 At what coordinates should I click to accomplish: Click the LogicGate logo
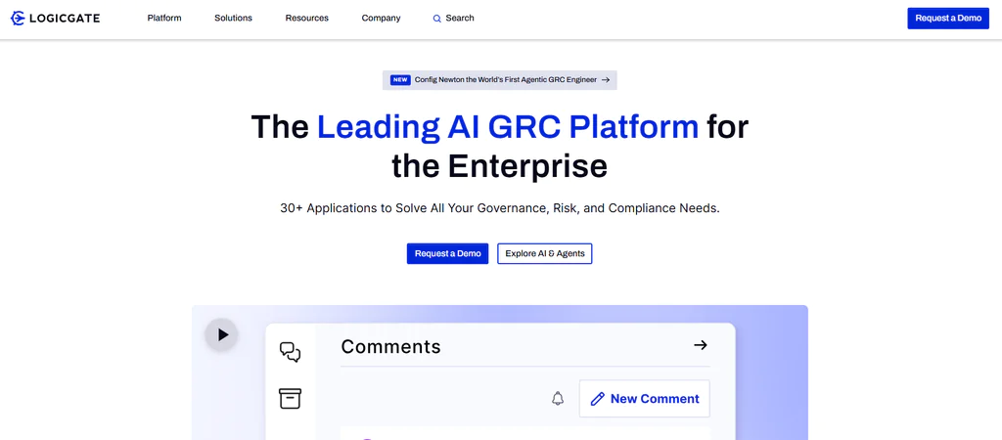(x=56, y=18)
